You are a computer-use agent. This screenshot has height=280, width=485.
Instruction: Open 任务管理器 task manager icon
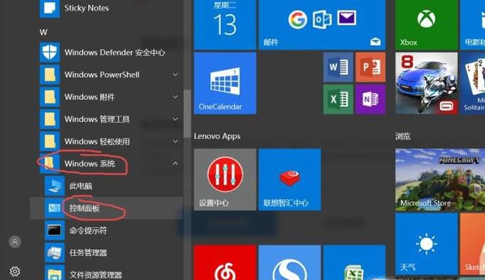coord(55,252)
